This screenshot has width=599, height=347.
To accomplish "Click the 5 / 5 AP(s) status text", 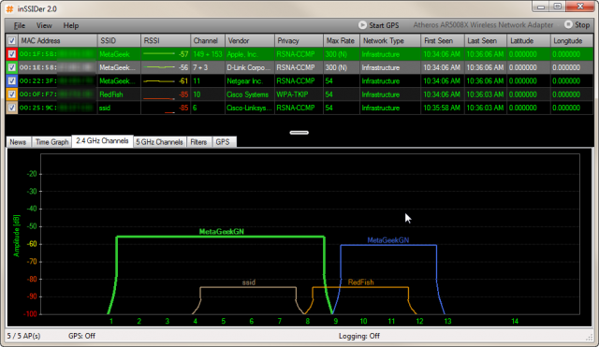I will point(23,336).
